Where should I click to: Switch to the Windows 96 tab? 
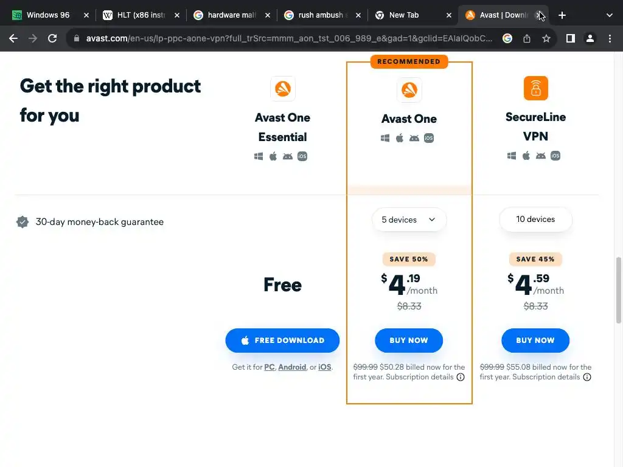pos(47,15)
